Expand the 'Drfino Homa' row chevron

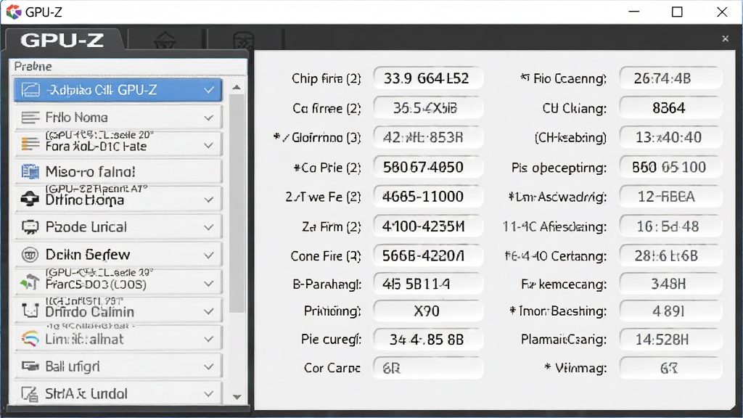tap(208, 200)
